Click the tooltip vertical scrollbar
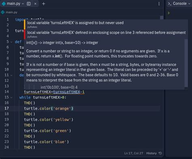The width and height of the screenshot is (192, 159). pyautogui.click(x=186, y=63)
